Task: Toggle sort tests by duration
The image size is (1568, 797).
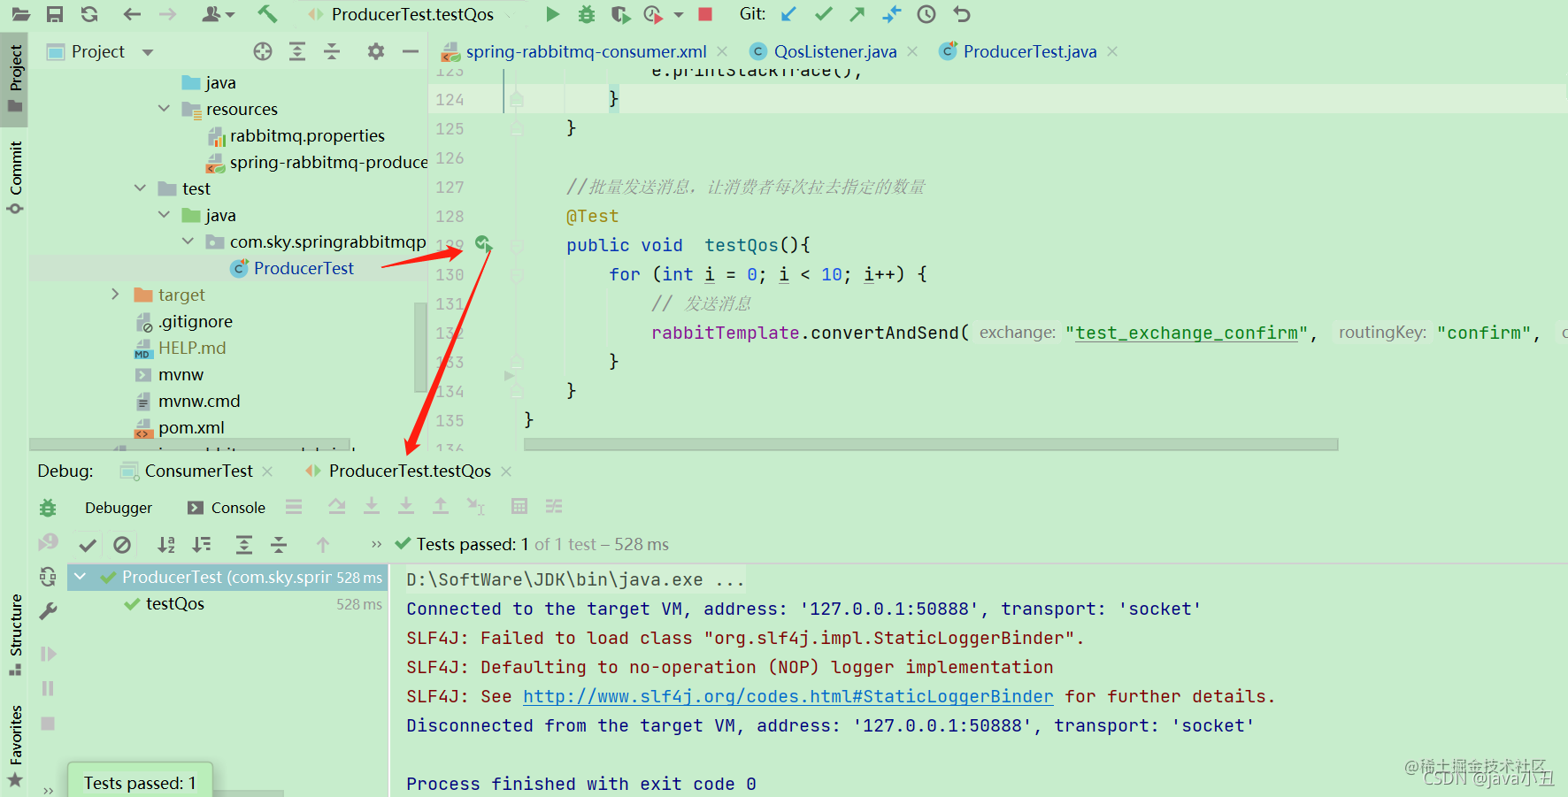Action: point(203,544)
